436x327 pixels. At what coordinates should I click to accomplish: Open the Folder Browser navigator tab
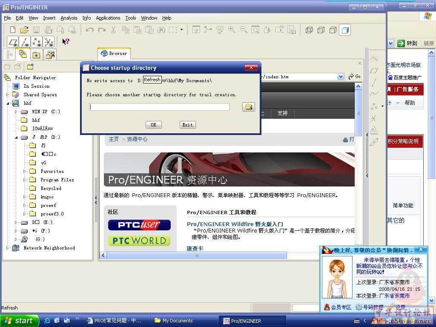pos(23,54)
